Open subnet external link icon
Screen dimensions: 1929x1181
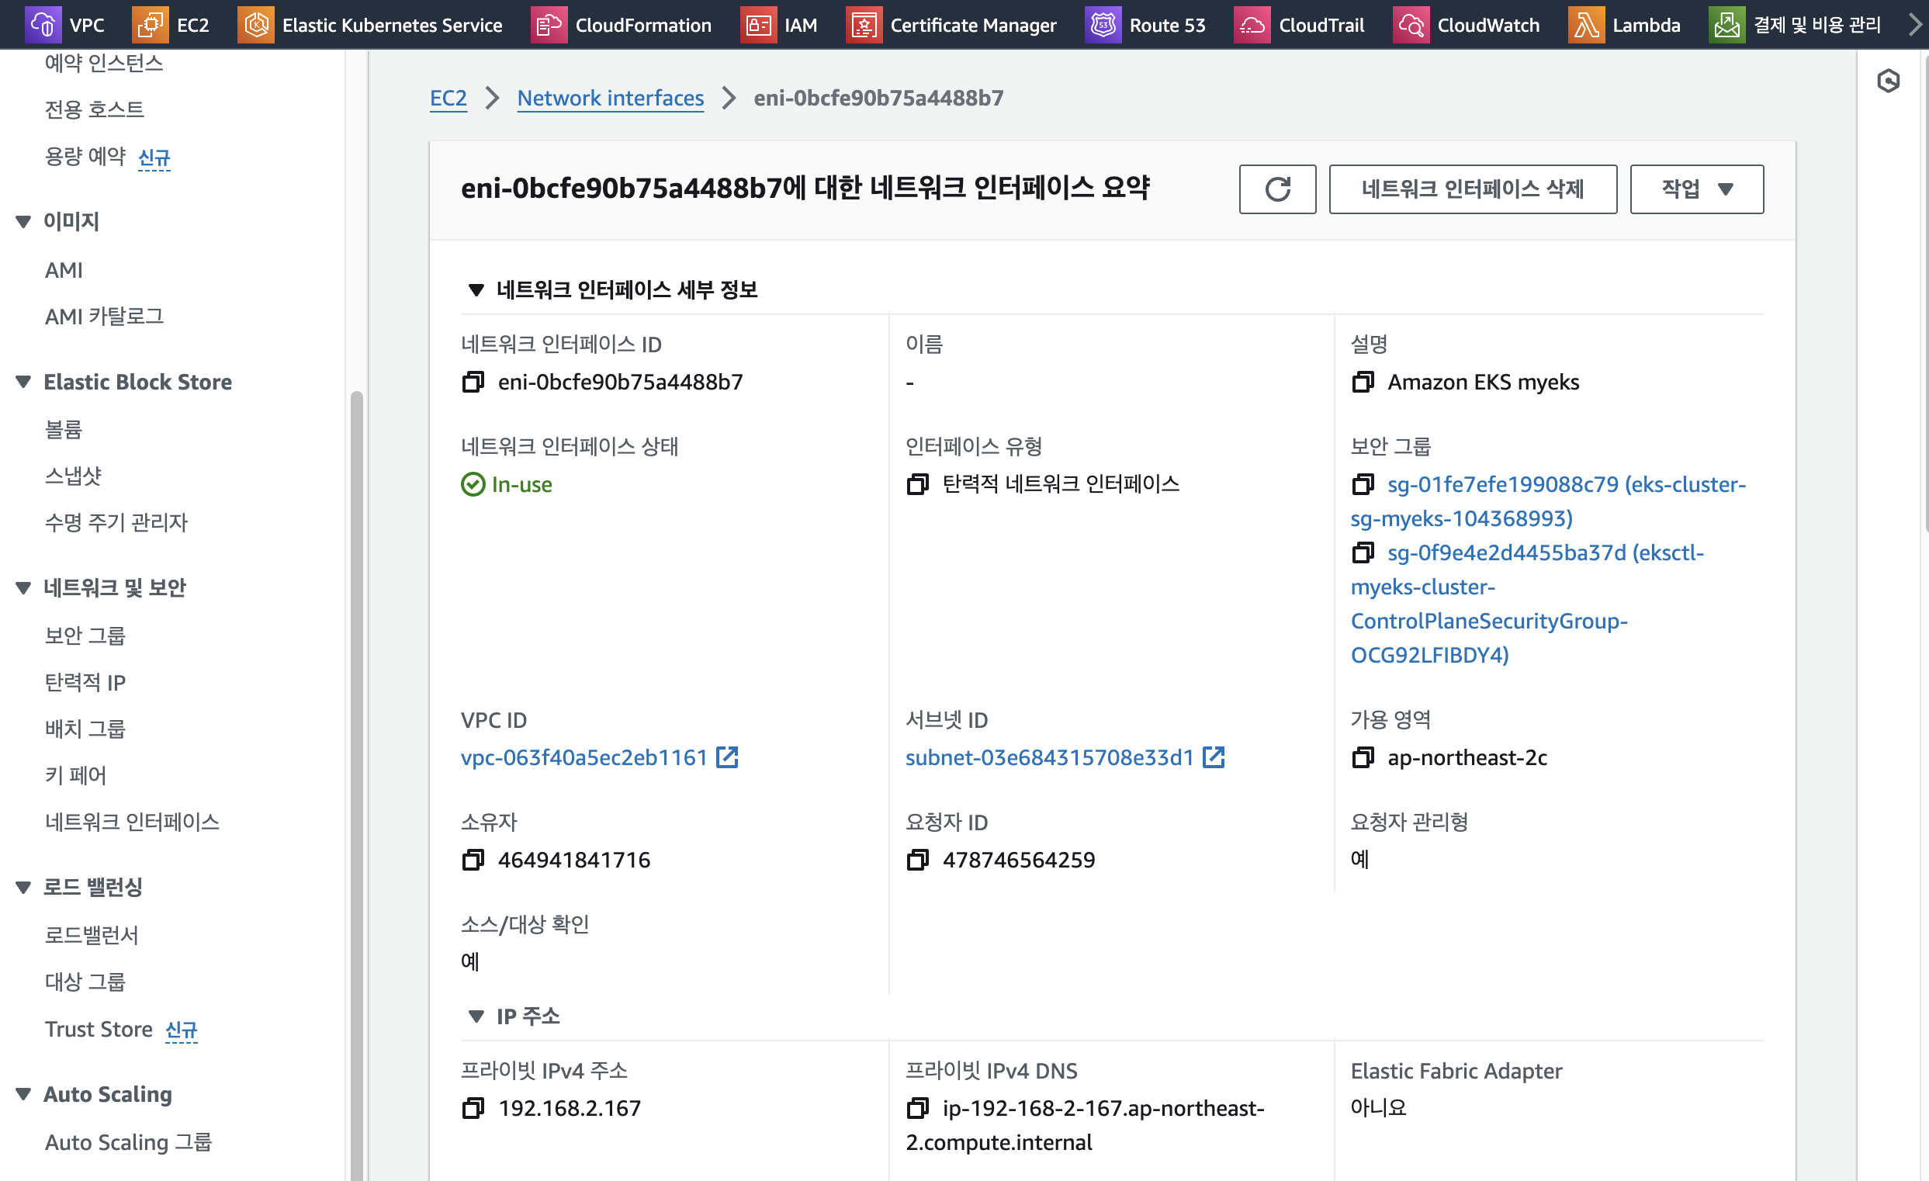(1214, 757)
